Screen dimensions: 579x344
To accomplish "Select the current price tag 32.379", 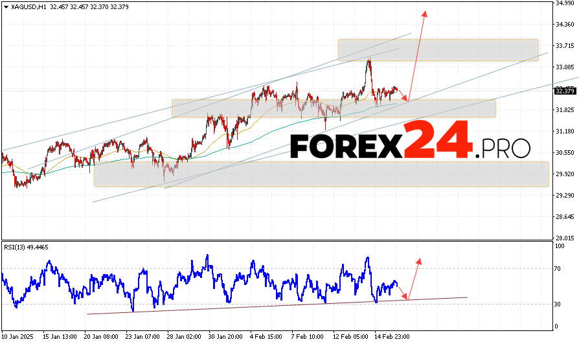I will (565, 91).
